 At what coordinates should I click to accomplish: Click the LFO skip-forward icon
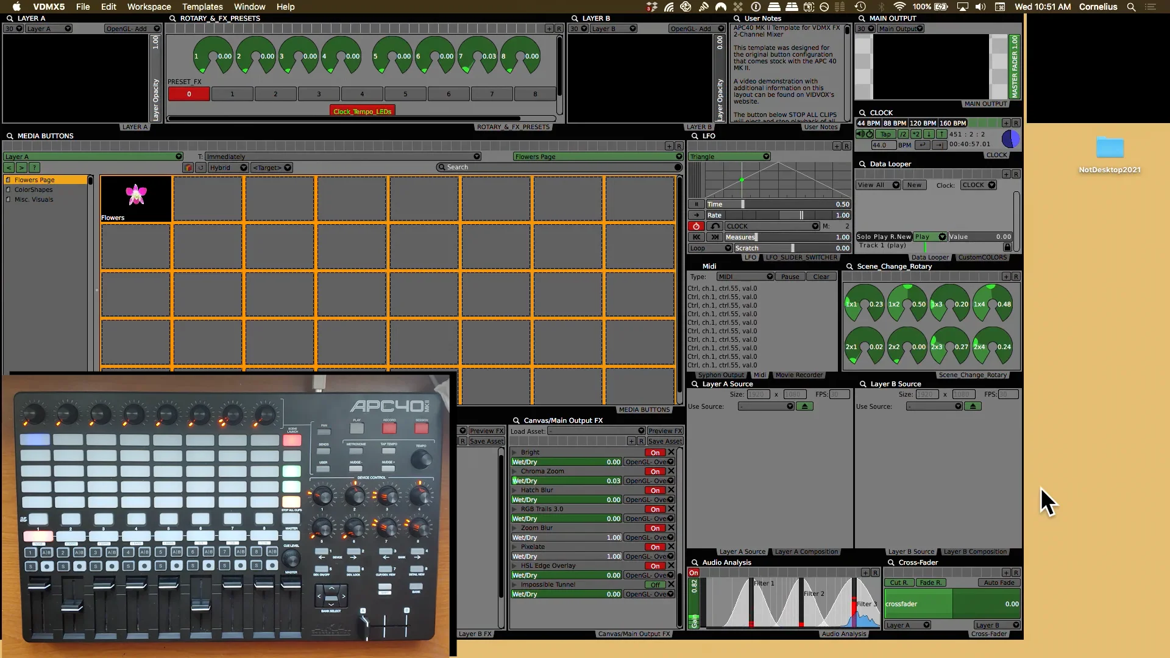pyautogui.click(x=715, y=237)
